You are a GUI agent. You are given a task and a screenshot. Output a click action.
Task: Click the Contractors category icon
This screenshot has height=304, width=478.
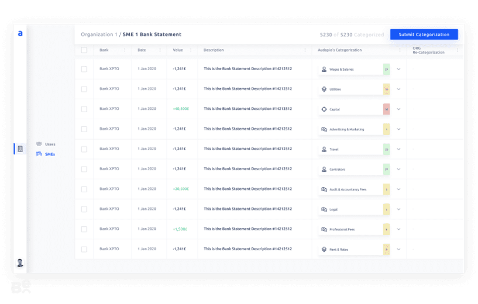click(324, 169)
